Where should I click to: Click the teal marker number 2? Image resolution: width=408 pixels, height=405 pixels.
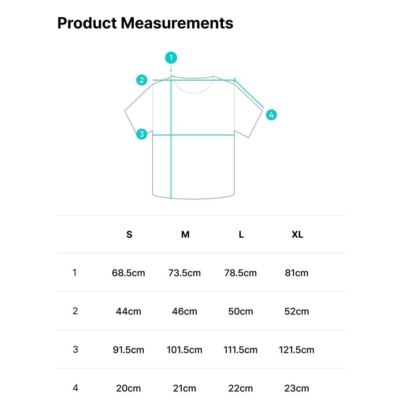tap(142, 80)
